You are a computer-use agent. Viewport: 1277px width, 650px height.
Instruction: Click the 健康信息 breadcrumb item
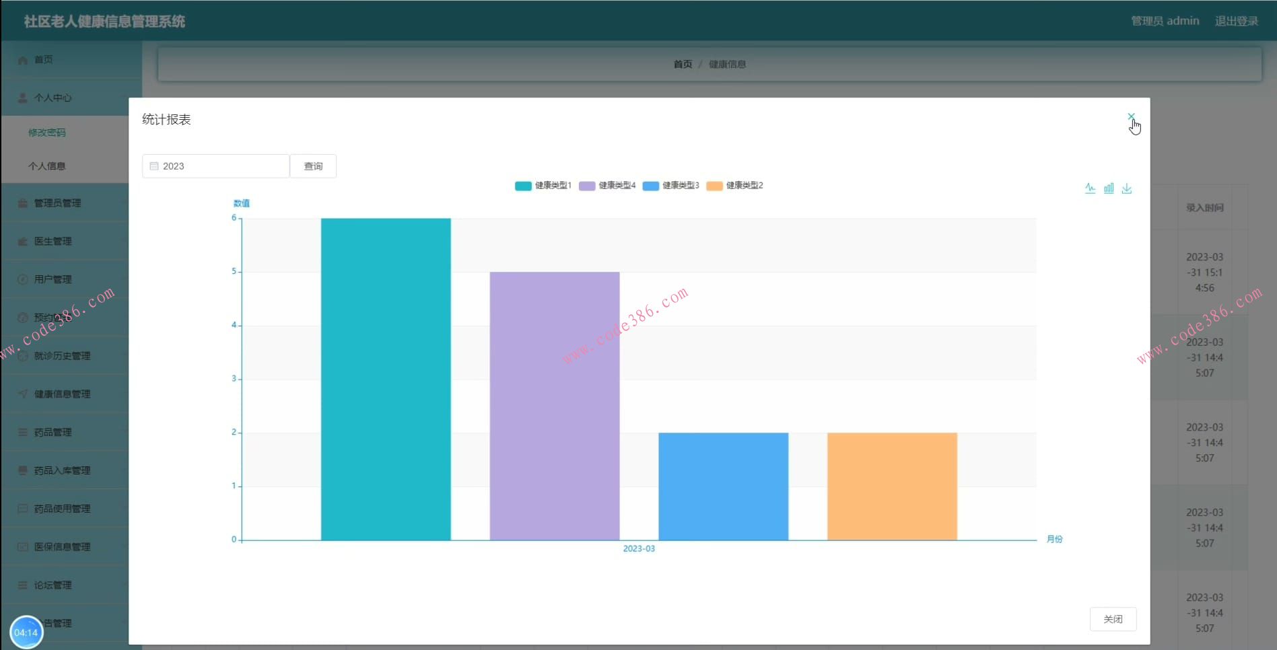(x=727, y=65)
